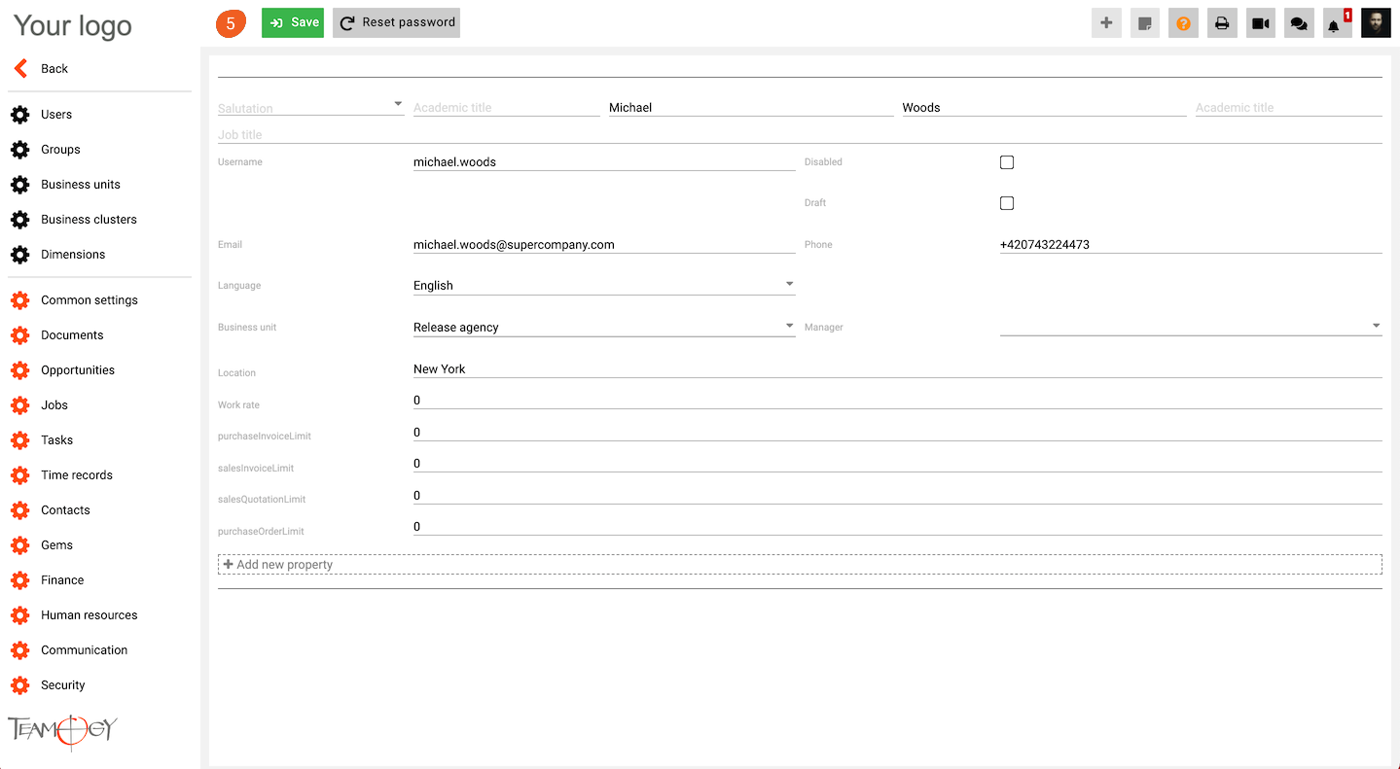
Task: Click the Users gear icon in sidebar
Action: pos(20,115)
